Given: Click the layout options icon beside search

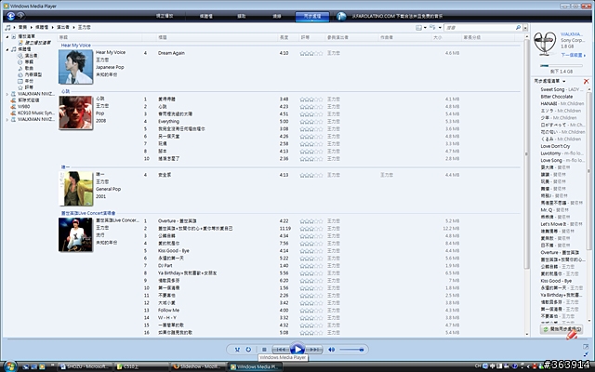Looking at the screenshot, I should pyautogui.click(x=432, y=27).
